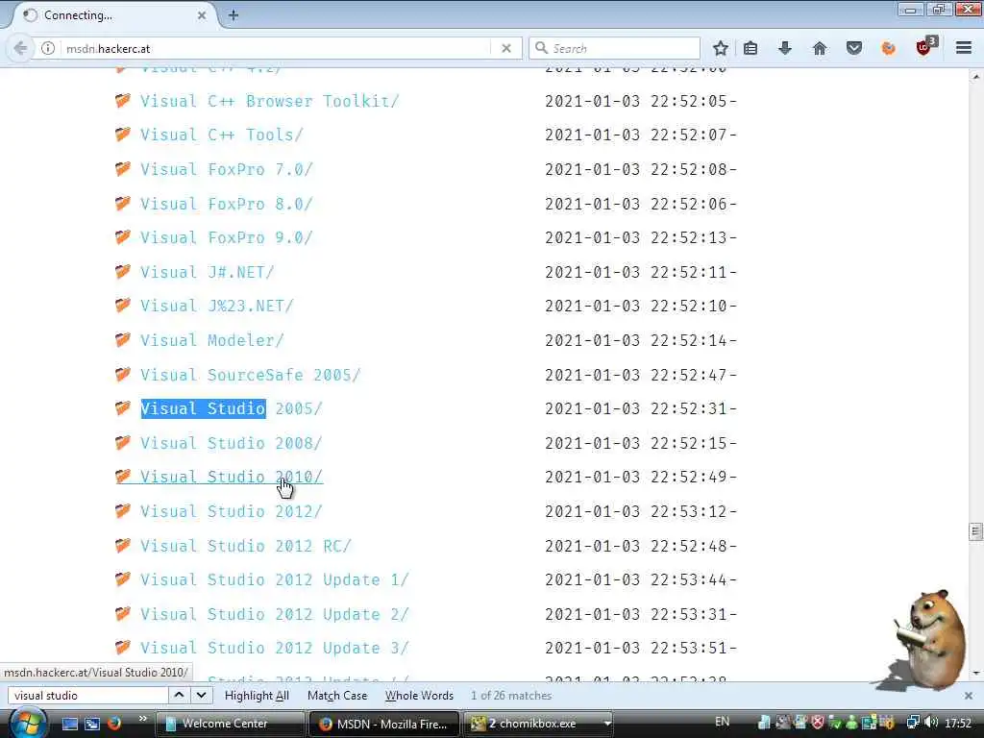
Task: Open the Pocket icon in toolbar
Action: 853,48
